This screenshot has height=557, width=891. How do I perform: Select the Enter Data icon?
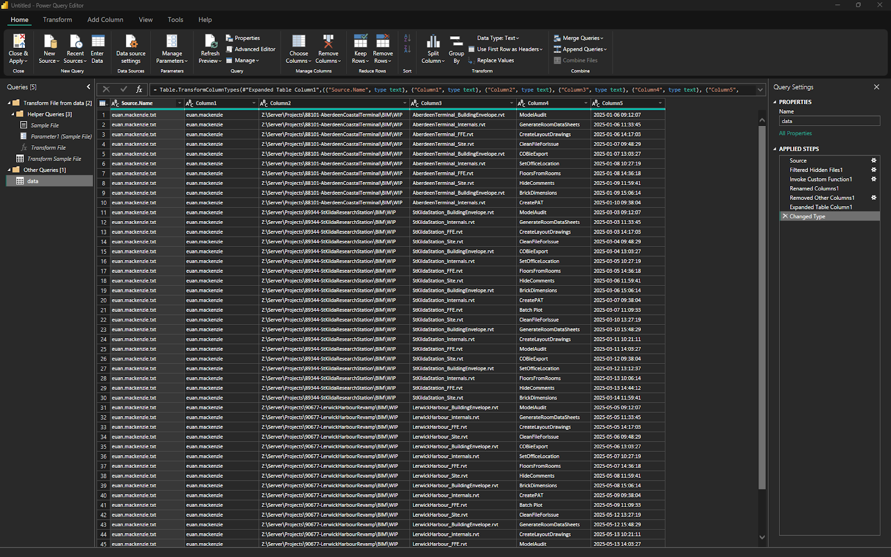(x=97, y=48)
